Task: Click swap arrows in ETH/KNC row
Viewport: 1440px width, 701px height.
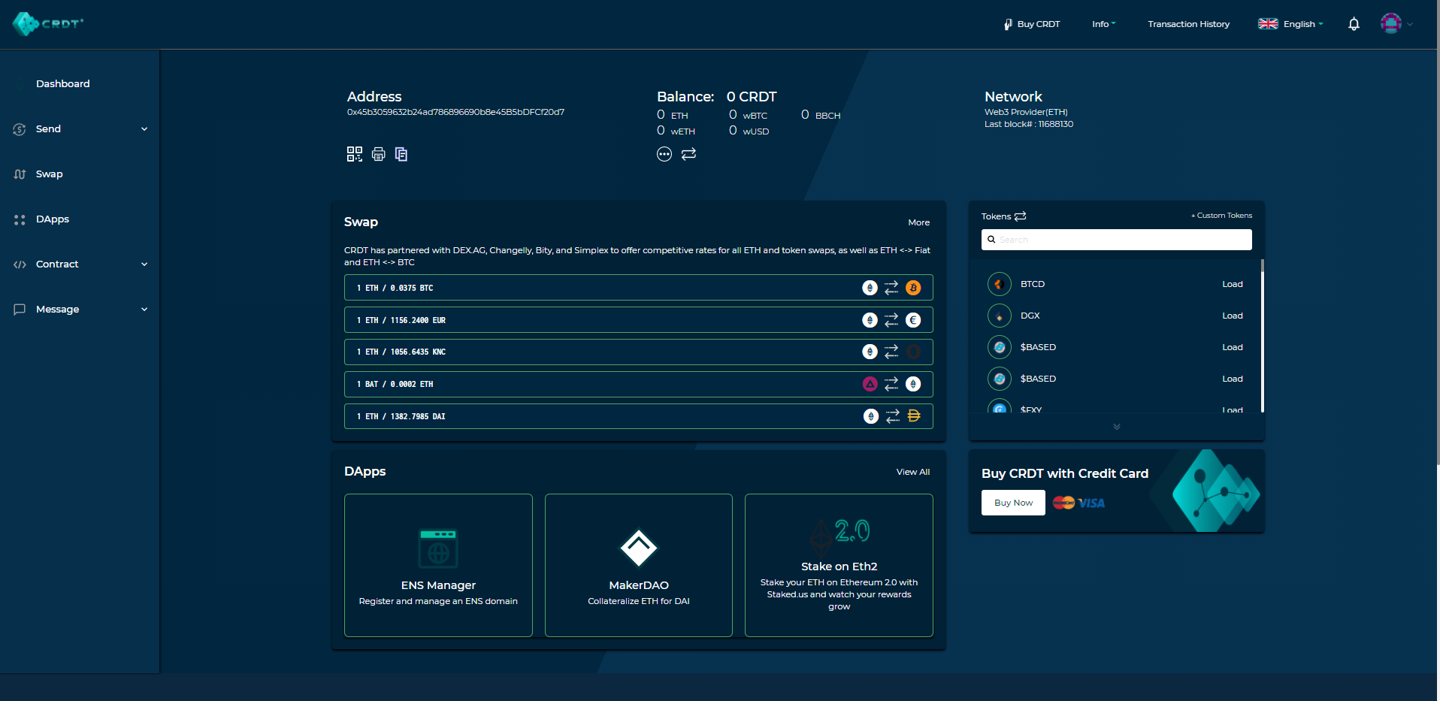Action: click(x=891, y=352)
